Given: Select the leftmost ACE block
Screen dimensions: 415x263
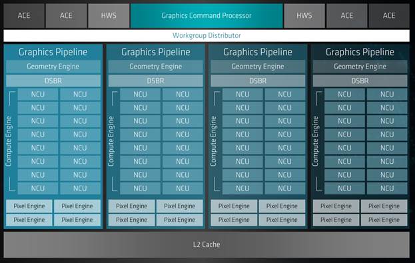Looking at the screenshot, I should 24,15.
